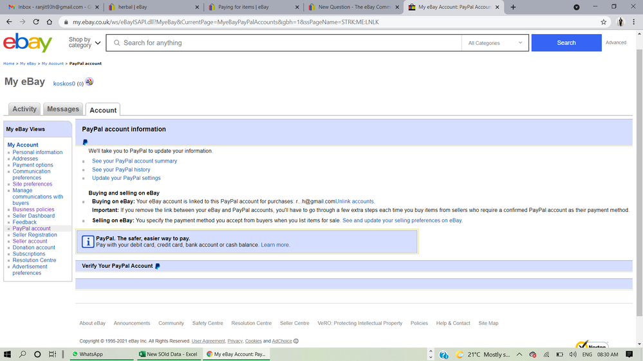Open Subscriptions sidebar link
Image resolution: width=643 pixels, height=361 pixels.
point(29,254)
